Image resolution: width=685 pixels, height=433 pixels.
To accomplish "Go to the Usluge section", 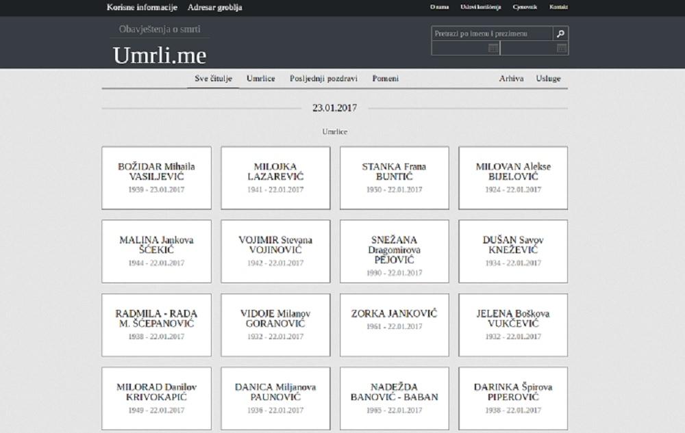I will (548, 79).
